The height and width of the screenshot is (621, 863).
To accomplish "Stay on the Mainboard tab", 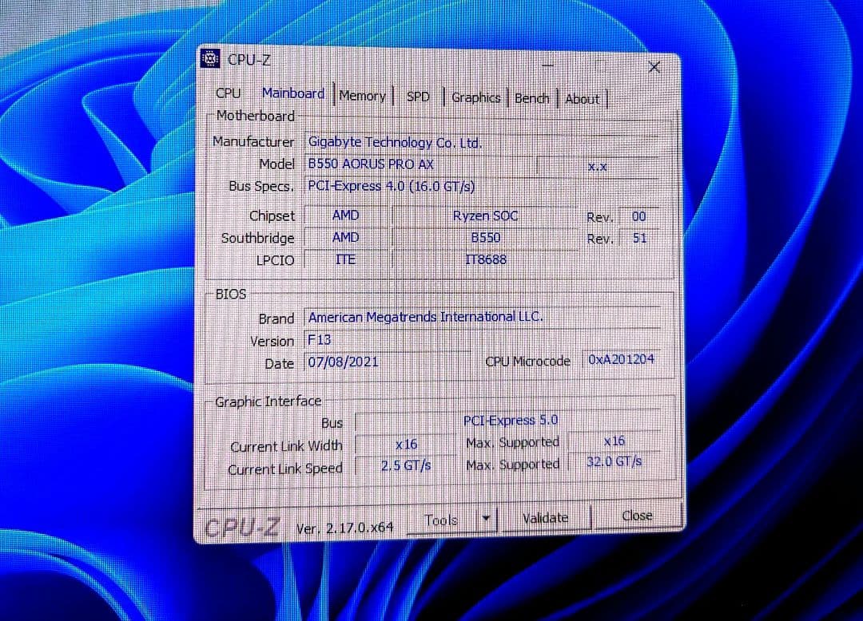I will tap(292, 93).
